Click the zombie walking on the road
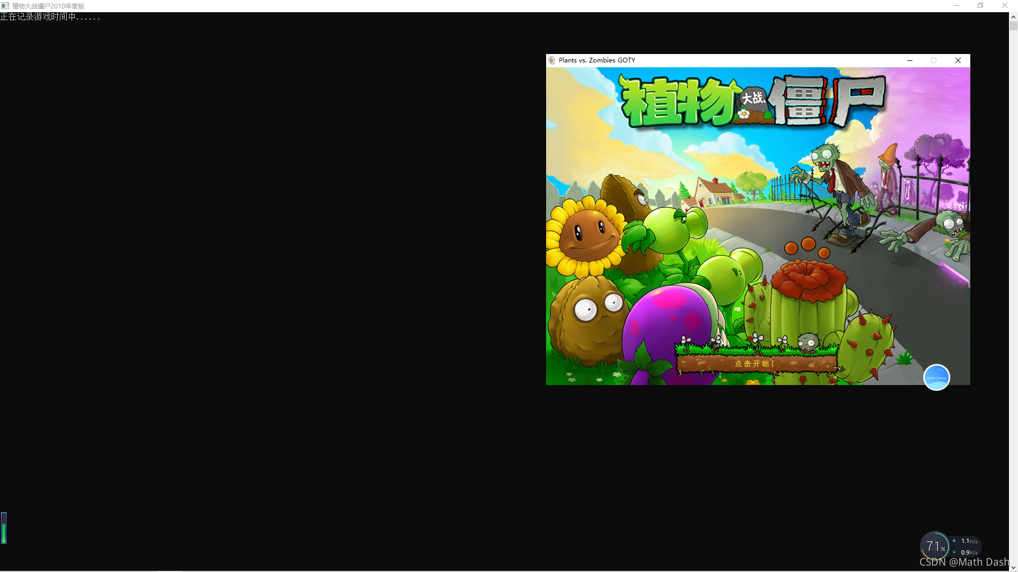The height and width of the screenshot is (572, 1018). point(833,194)
